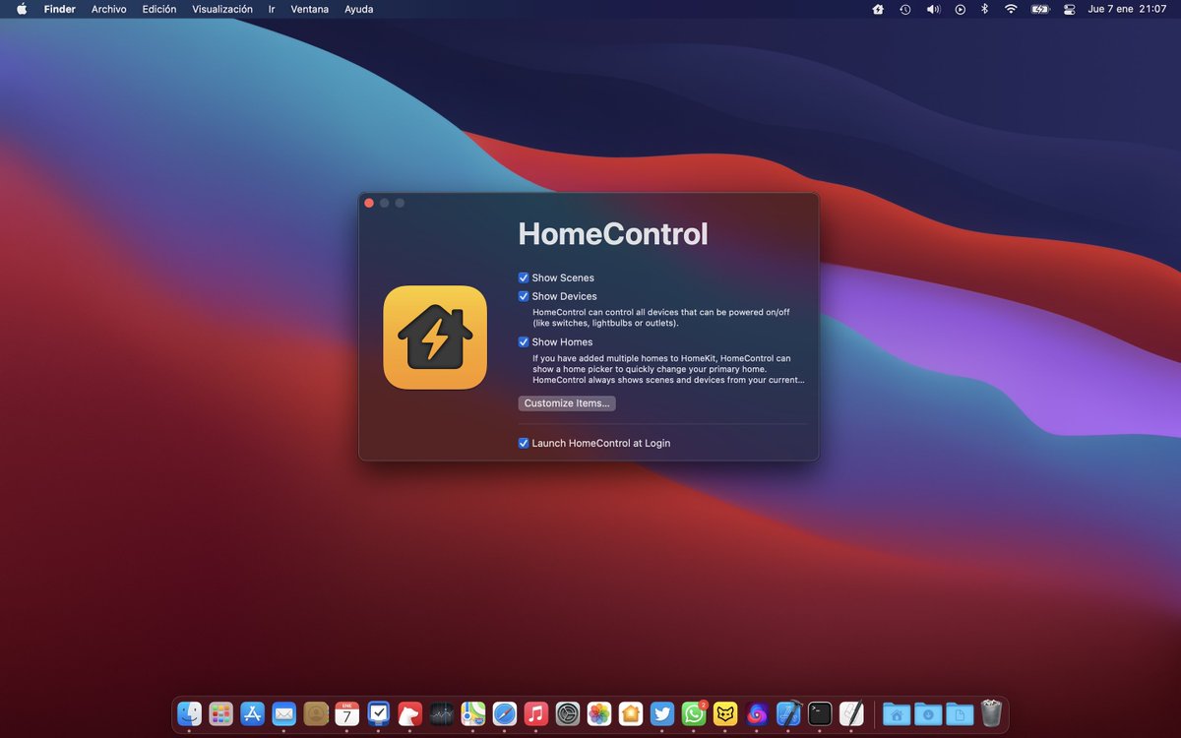Screen dimensions: 1181x738
Task: Open Mail from the Dock
Action: click(x=283, y=713)
